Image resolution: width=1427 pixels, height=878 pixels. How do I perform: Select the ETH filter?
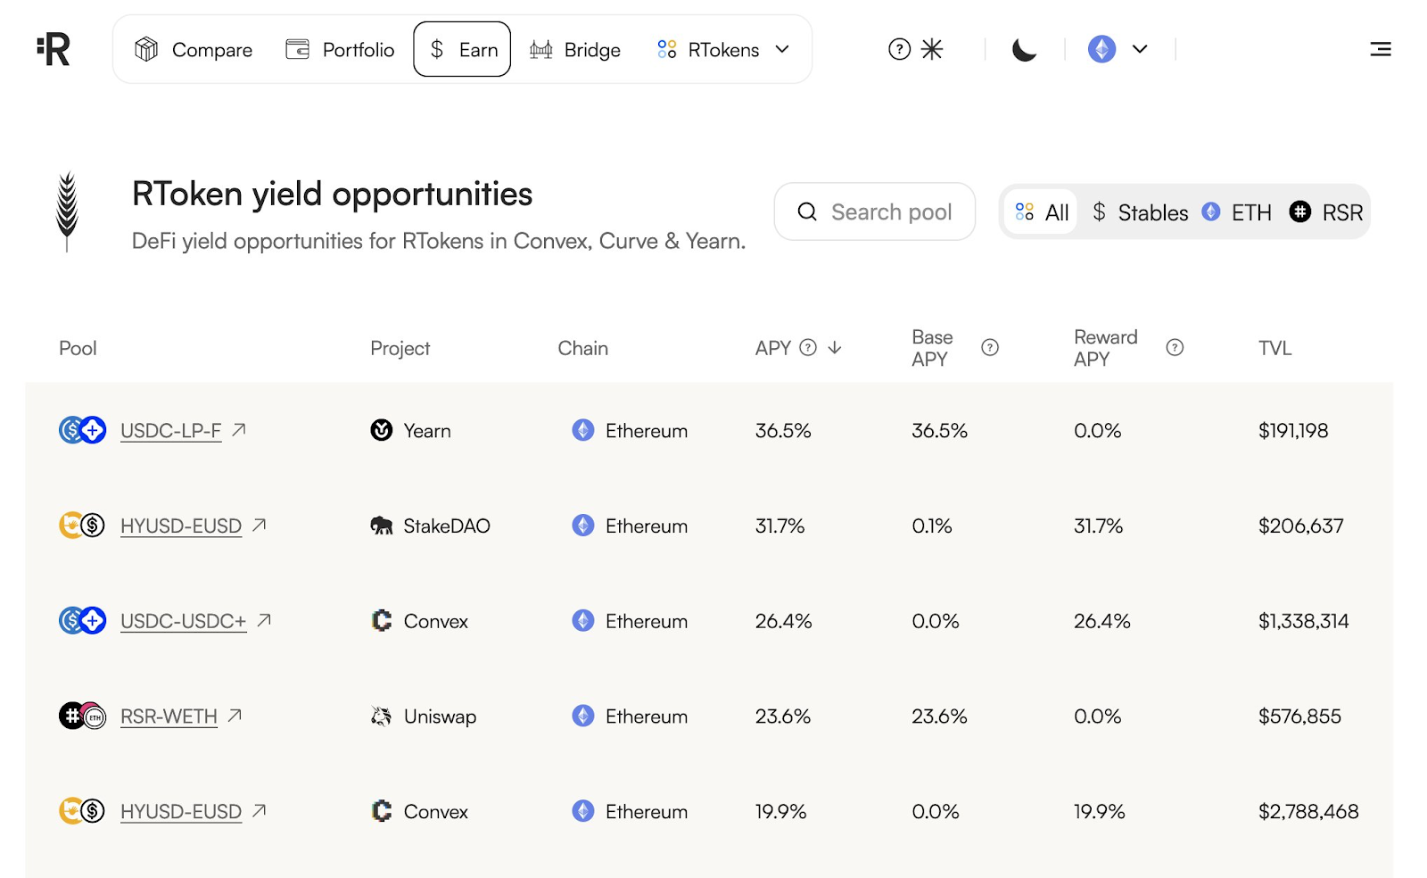(1236, 212)
